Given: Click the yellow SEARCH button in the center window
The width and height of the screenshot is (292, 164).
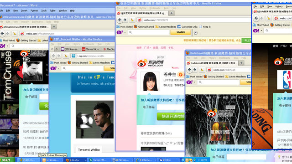Looking at the screenshot, I should point(181,32).
